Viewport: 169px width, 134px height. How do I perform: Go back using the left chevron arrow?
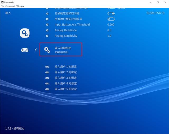point(36,50)
